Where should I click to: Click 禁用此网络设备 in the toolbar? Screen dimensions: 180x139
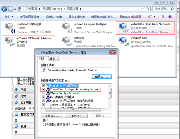[30, 17]
